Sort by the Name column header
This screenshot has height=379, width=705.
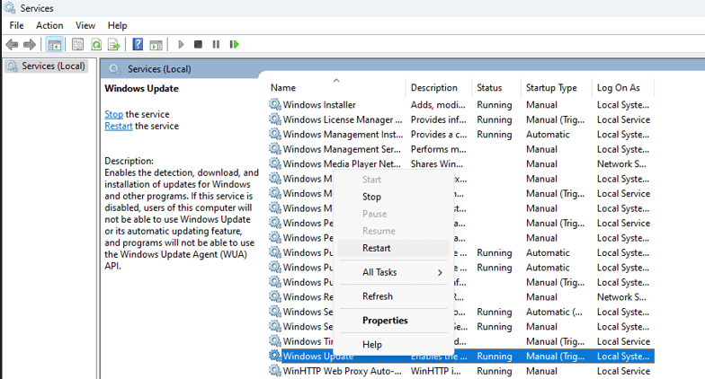pos(336,88)
